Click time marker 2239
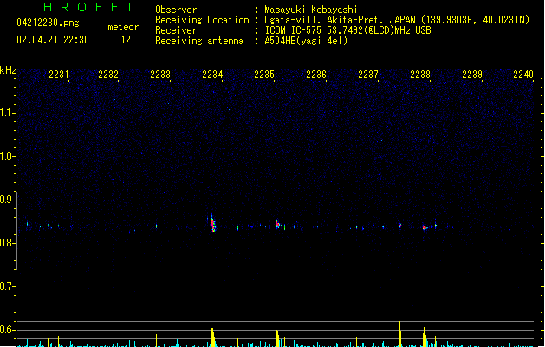The width and height of the screenshot is (545, 347). (472, 75)
